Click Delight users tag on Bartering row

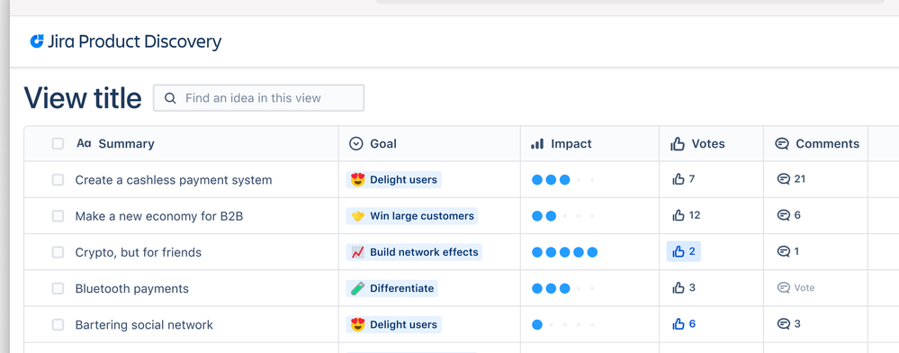point(394,324)
